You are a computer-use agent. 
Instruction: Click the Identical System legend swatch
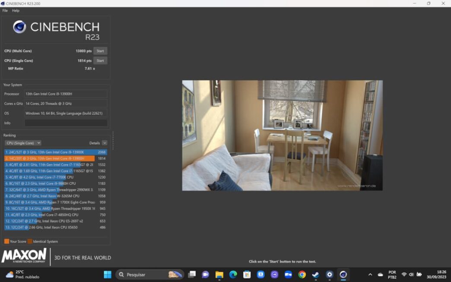30,241
